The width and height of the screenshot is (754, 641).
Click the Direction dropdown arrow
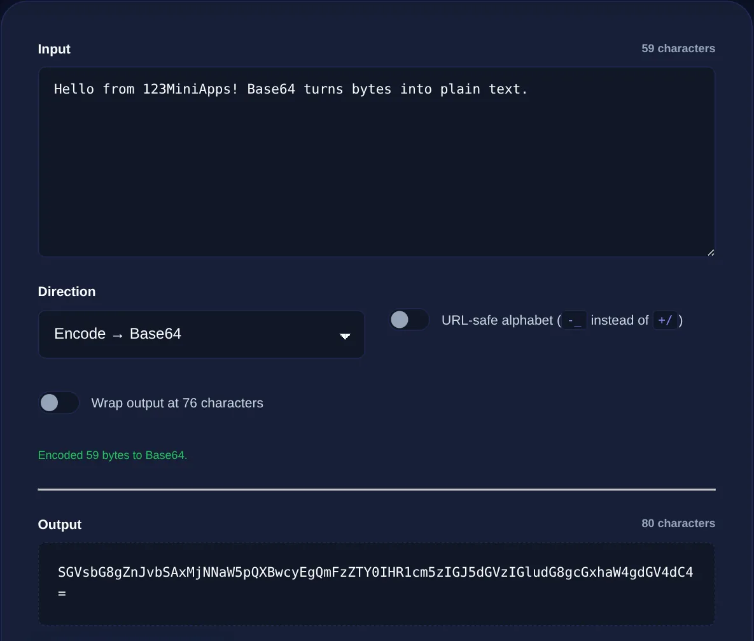click(345, 336)
